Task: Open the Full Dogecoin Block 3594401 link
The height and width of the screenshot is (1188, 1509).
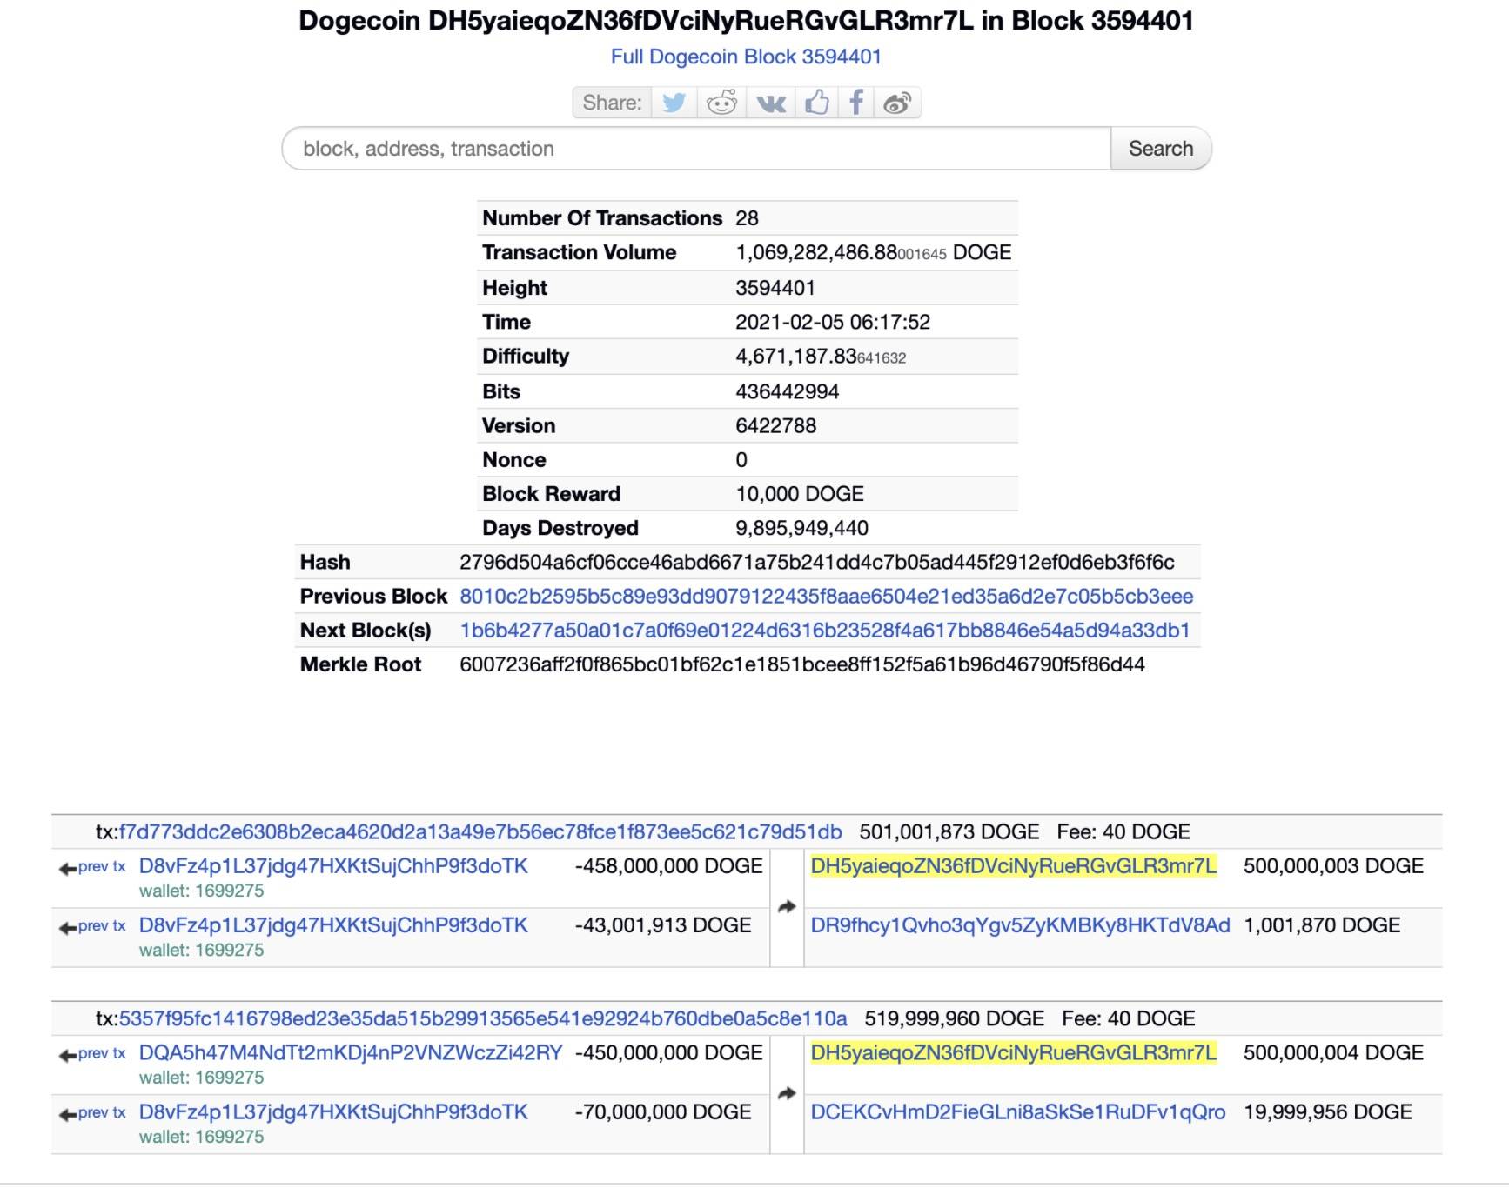Action: (746, 57)
